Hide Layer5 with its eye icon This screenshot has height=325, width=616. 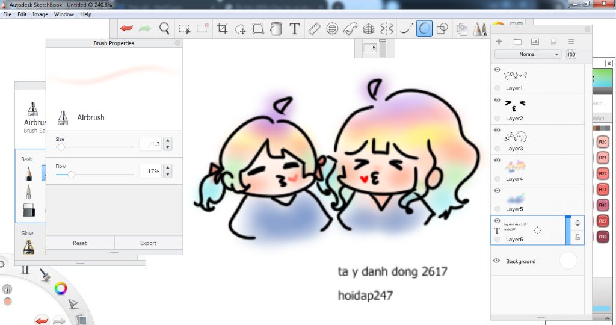pyautogui.click(x=497, y=191)
